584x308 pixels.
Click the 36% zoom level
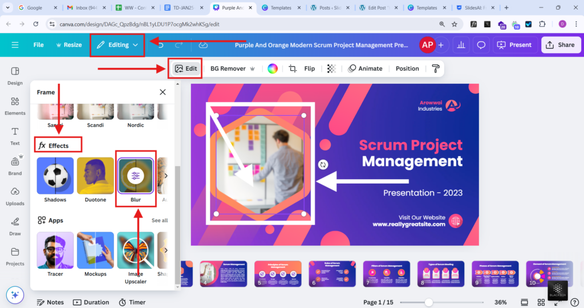point(500,302)
